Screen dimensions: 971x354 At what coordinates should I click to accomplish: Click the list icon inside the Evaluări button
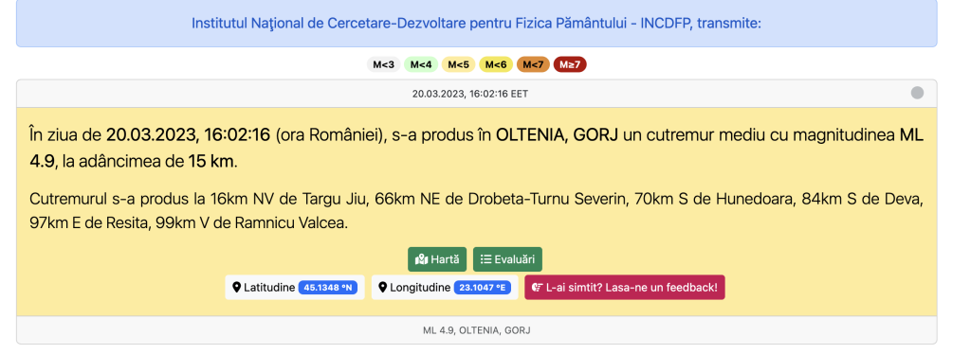[x=486, y=259]
